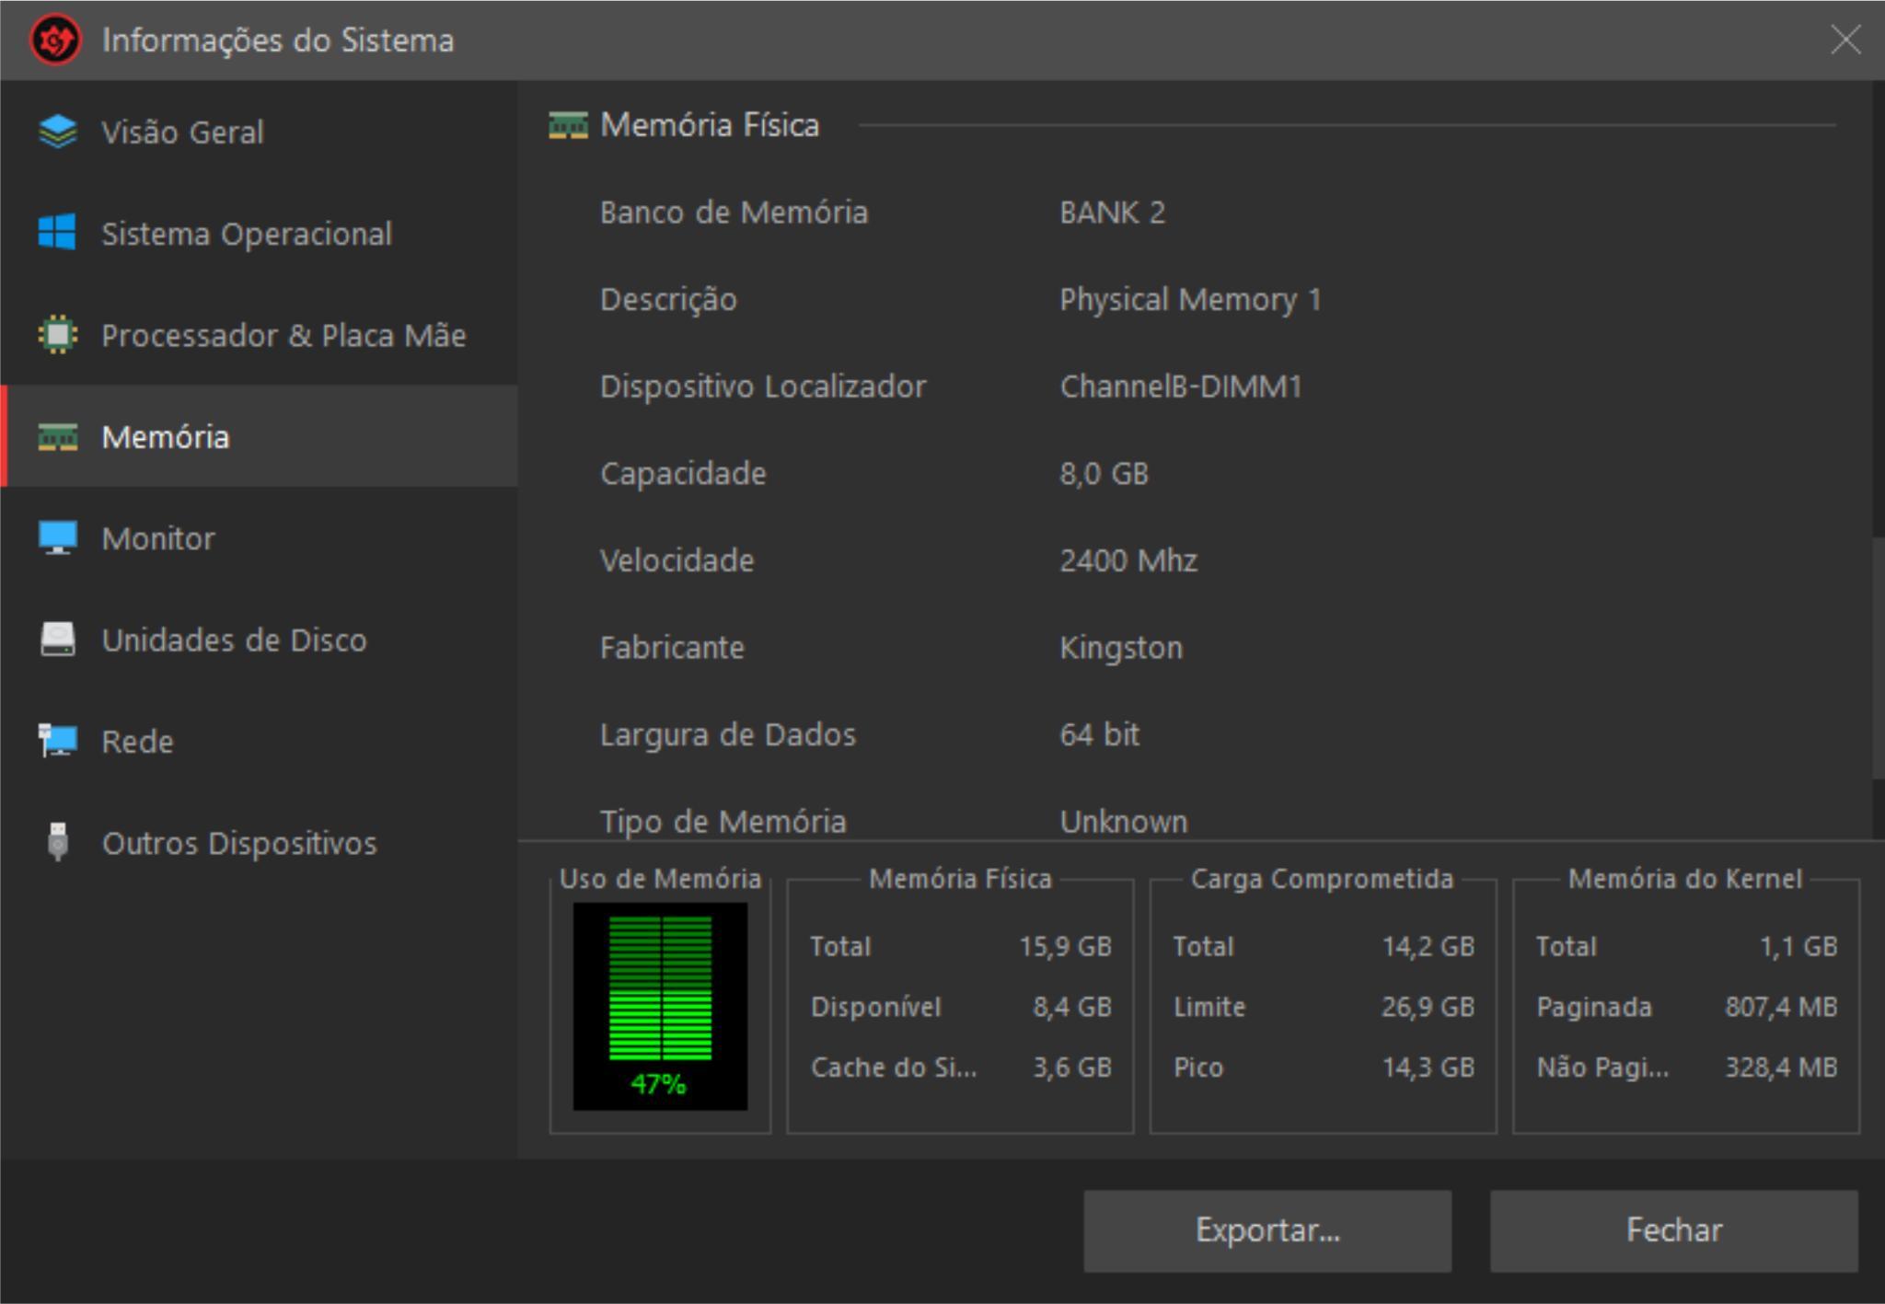Screen dimensions: 1885x1304
Task: Select the Memória section
Action: click(x=259, y=435)
